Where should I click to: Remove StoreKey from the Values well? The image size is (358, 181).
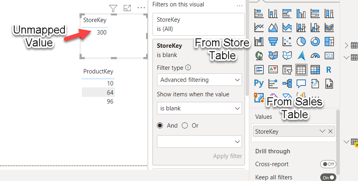click(330, 131)
